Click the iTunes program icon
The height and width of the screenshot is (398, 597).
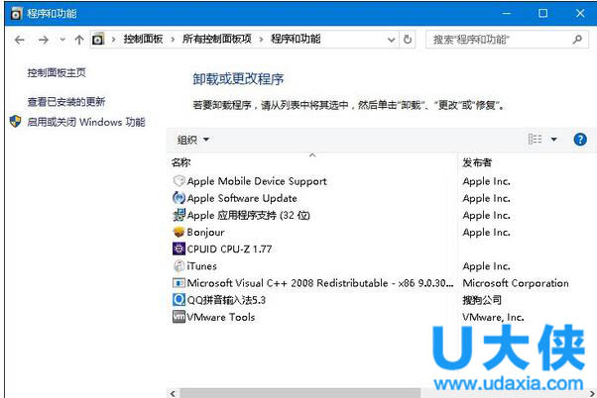(x=179, y=266)
